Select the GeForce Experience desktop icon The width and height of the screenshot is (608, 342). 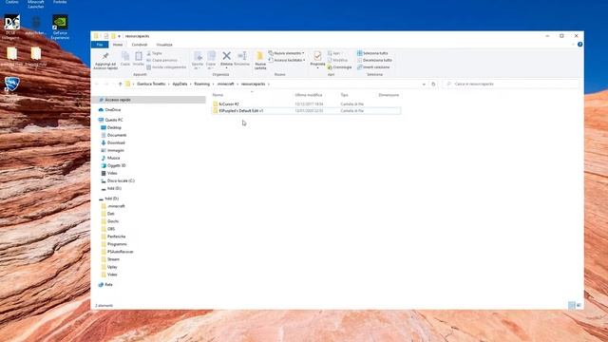pos(60,28)
